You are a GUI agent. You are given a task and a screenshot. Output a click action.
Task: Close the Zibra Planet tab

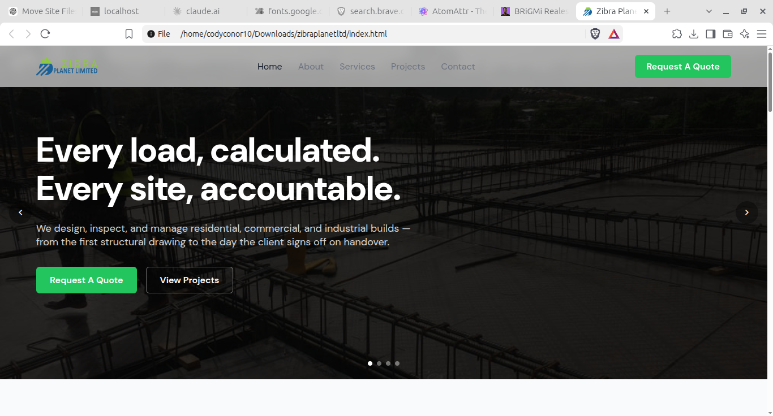point(646,11)
